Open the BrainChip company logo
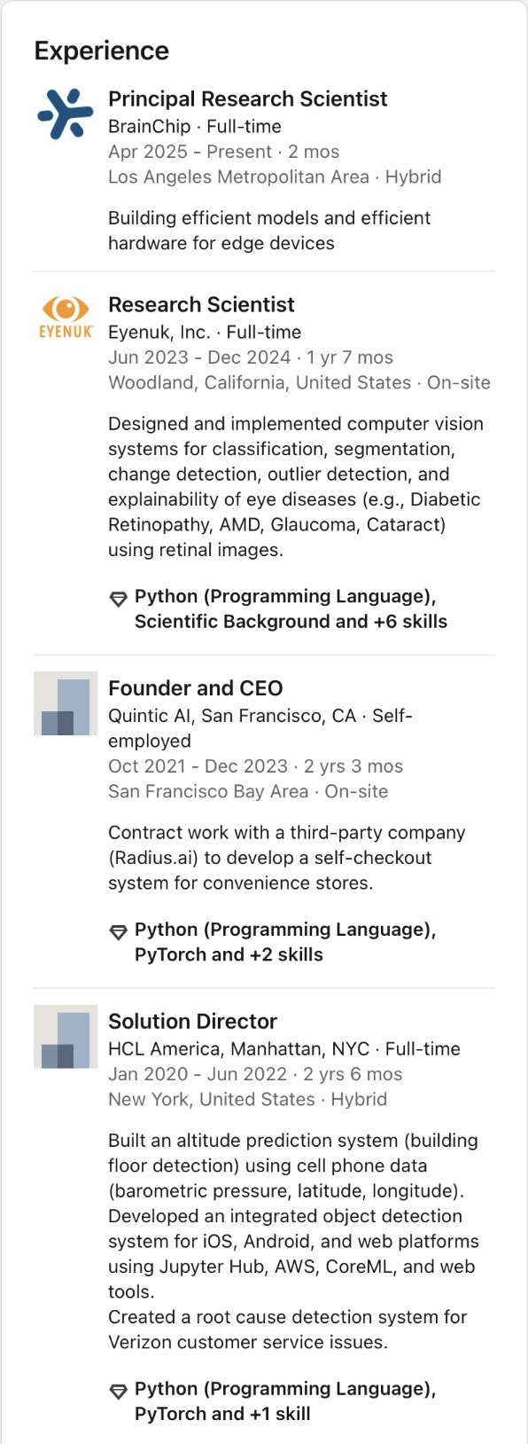528x1444 pixels. (x=66, y=114)
